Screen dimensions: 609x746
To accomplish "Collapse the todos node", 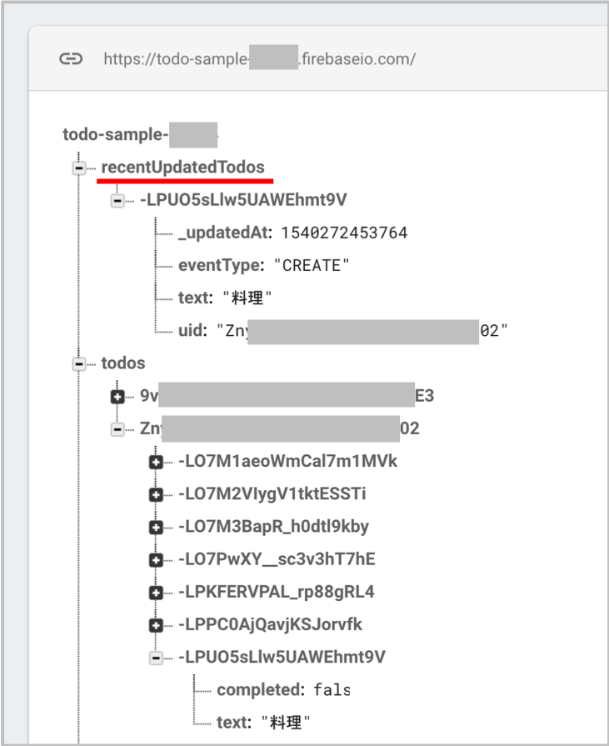I will pyautogui.click(x=79, y=364).
